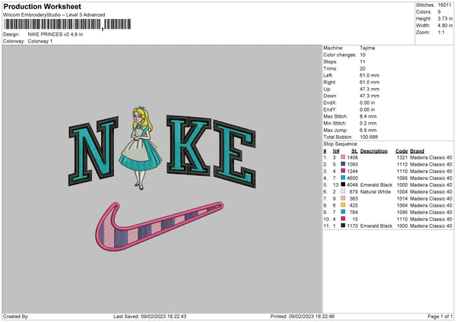Click the Stitches value '16011'
456x322 pixels.
[445, 5]
